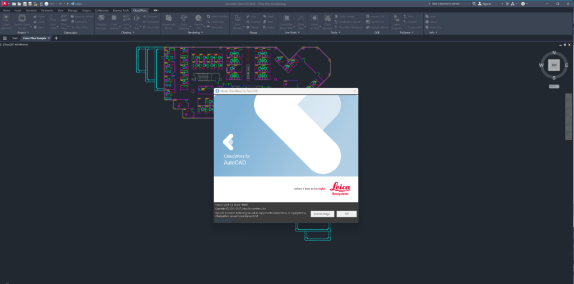Add a new drawing tab

[x=56, y=38]
